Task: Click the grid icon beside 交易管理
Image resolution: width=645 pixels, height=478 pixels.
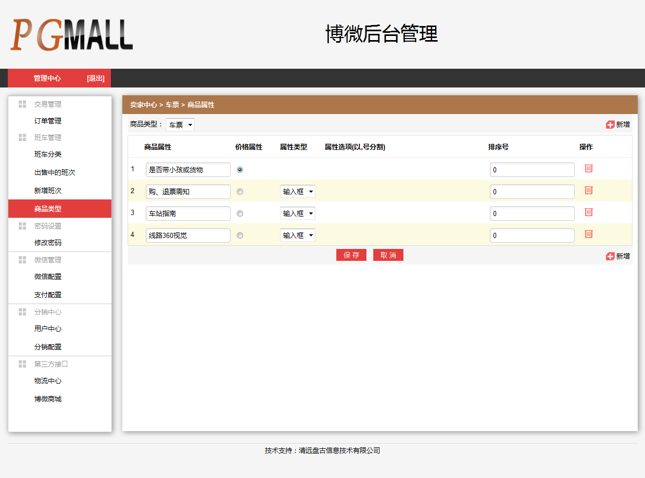Action: 22,104
